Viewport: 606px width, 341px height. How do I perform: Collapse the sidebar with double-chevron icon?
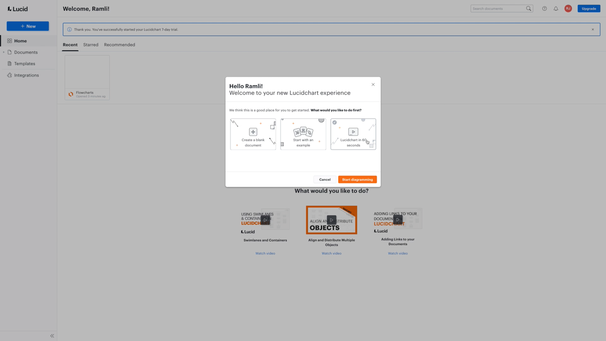52,336
